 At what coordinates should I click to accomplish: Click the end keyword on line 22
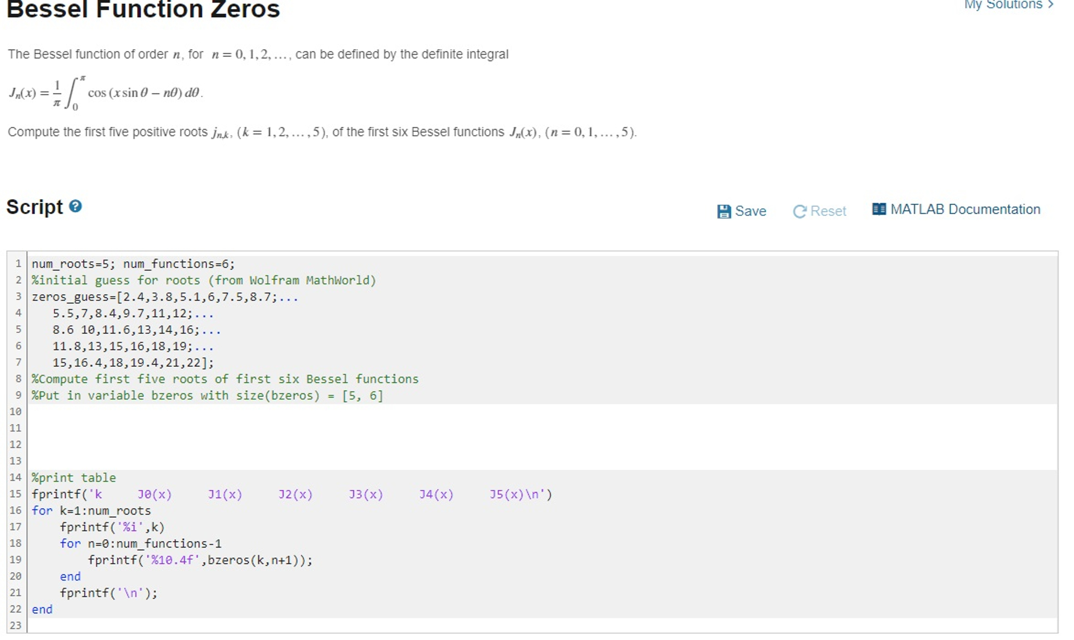tap(42, 609)
